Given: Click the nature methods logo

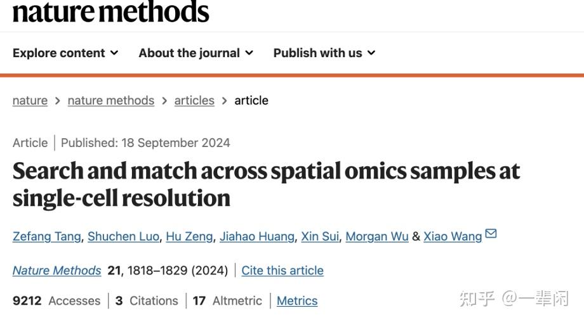Looking at the screenshot, I should click(110, 11).
